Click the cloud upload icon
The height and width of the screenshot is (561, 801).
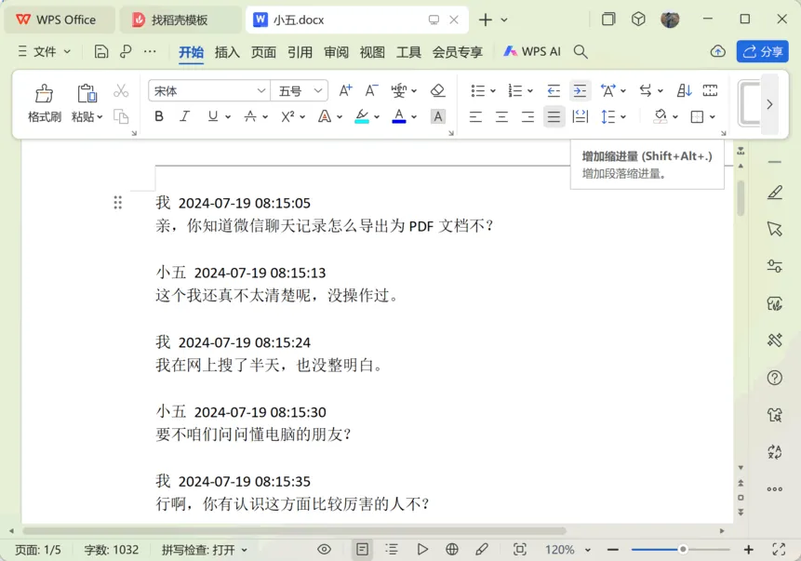pos(717,51)
